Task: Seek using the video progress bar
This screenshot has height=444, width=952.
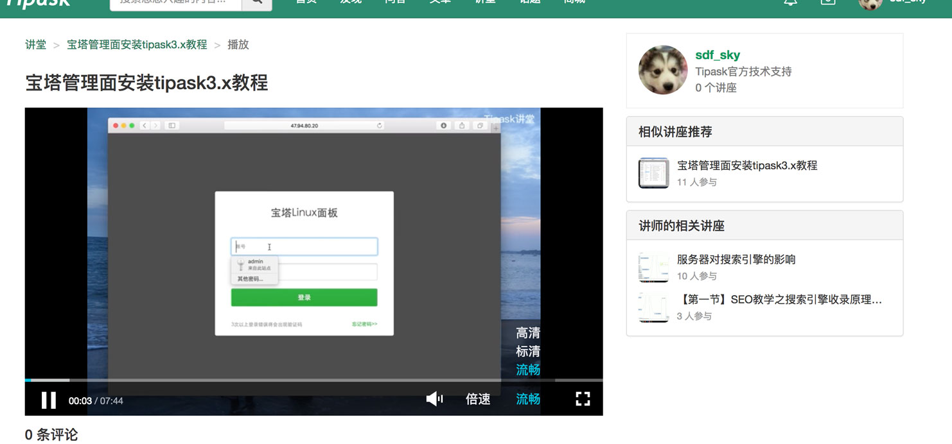Action: coord(313,380)
